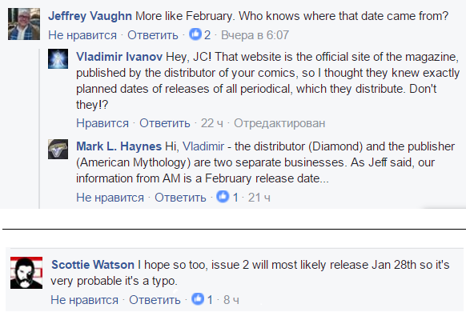Unlike Mark L. Haynes' reply via Не нравится
Viewport: 466px width, 312px height.
point(110,197)
